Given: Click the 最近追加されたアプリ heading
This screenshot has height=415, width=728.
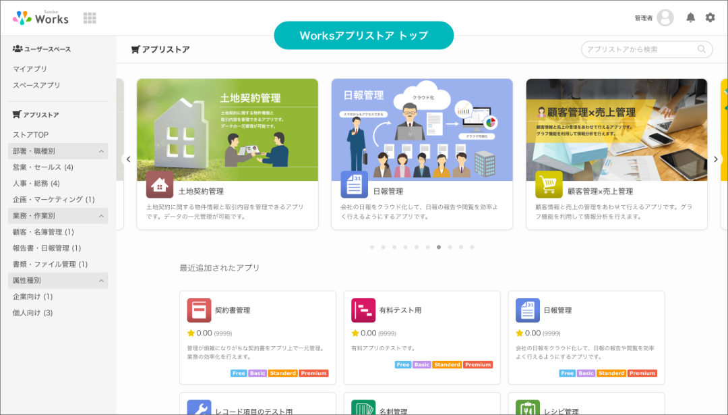Looking at the screenshot, I should (220, 268).
